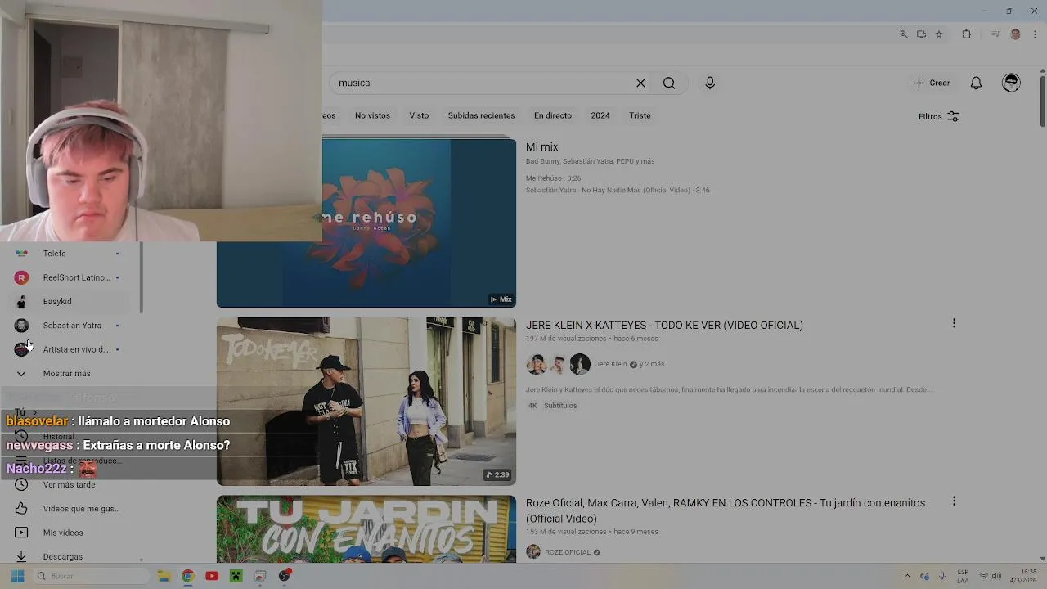
Task: Click the Wi-Fi icon in system tray
Action: 983,577
